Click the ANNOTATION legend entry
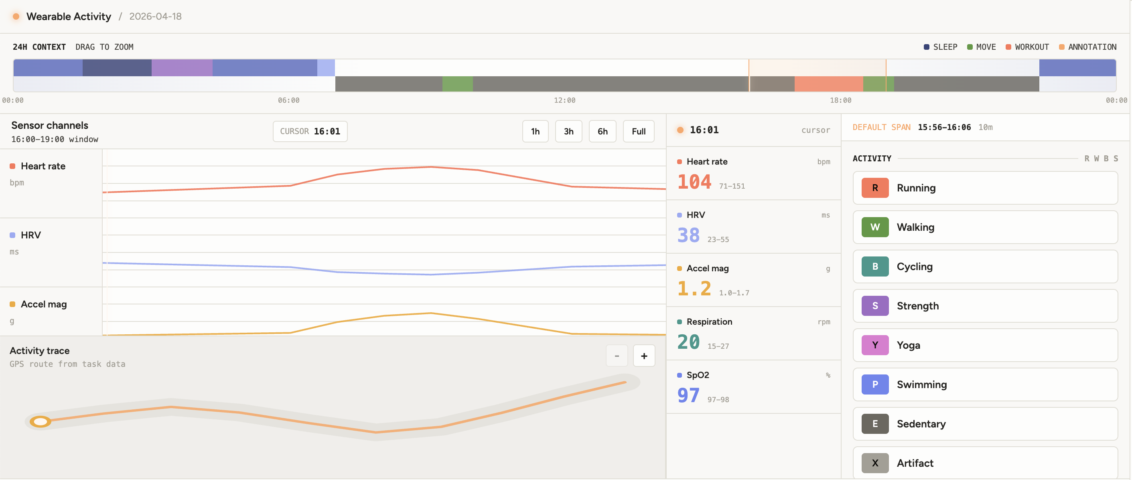 point(1087,47)
